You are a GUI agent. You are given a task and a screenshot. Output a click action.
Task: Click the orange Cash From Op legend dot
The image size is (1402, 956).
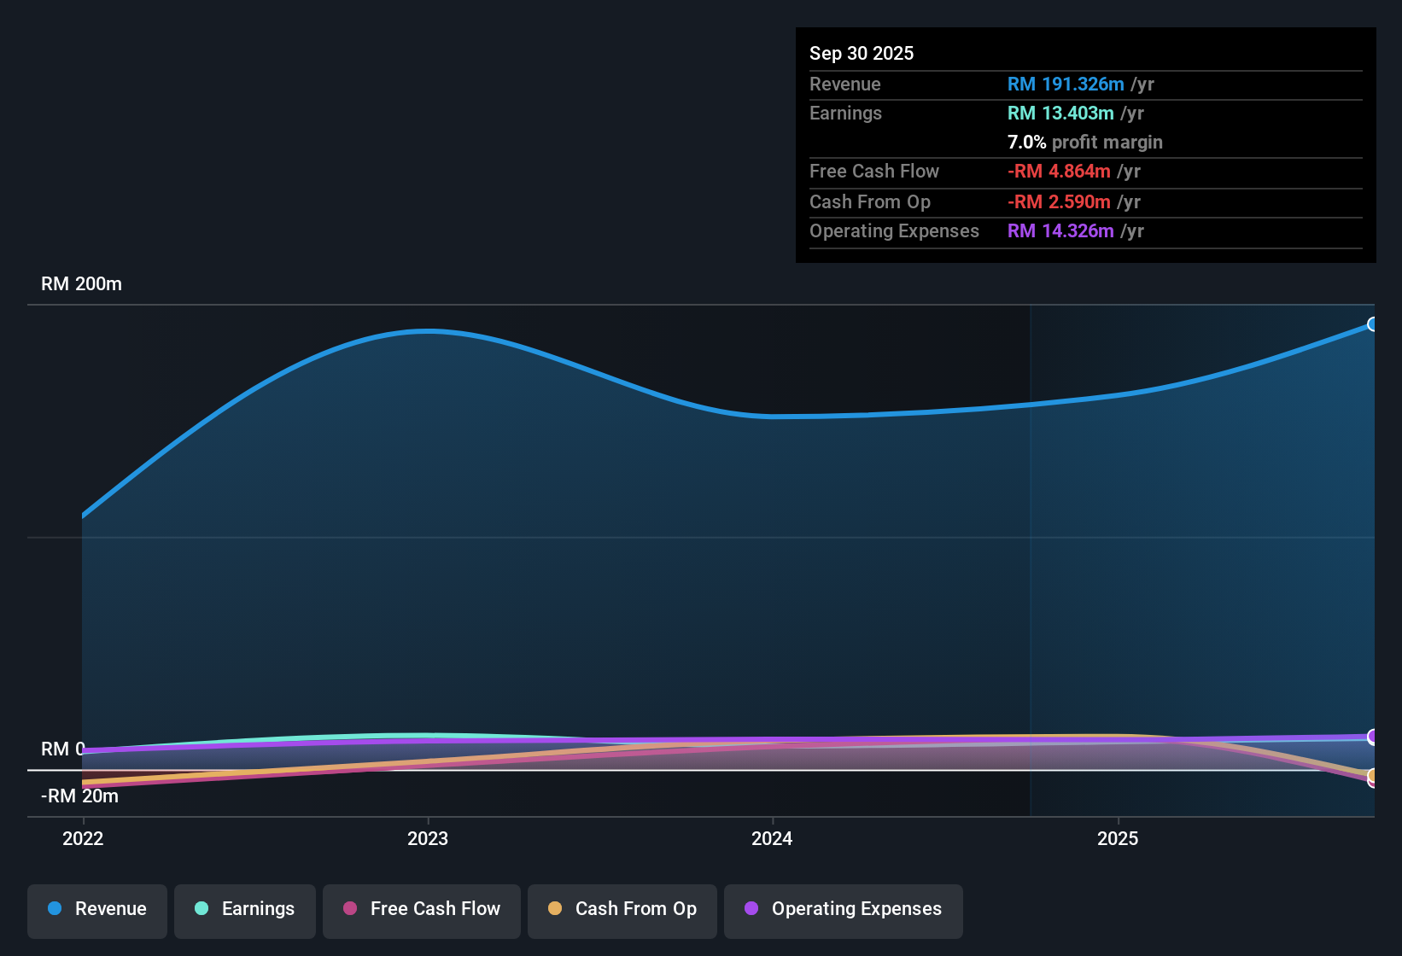555,909
